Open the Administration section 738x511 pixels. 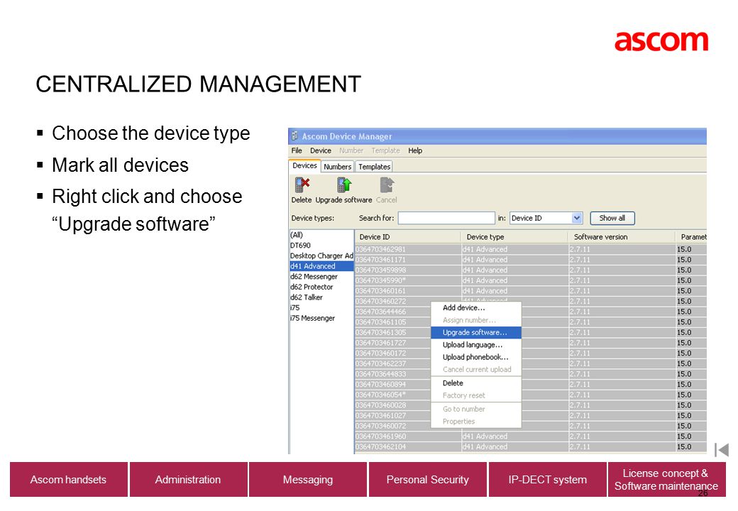188,480
